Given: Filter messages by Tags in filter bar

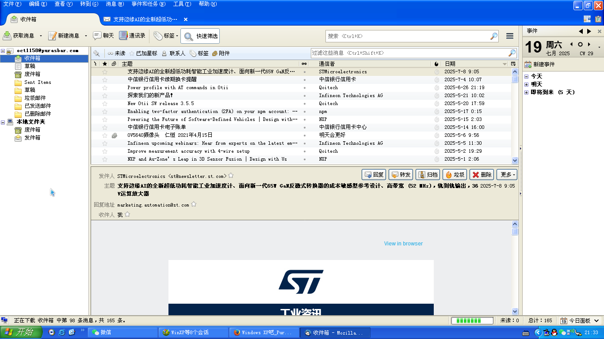Looking at the screenshot, I should (x=199, y=53).
